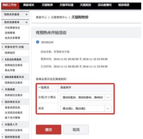Image resolution: width=143 pixels, height=139 pixels.
Task: Open 招商规则及报名 under 2015春夏新风尚
Action: point(13,83)
